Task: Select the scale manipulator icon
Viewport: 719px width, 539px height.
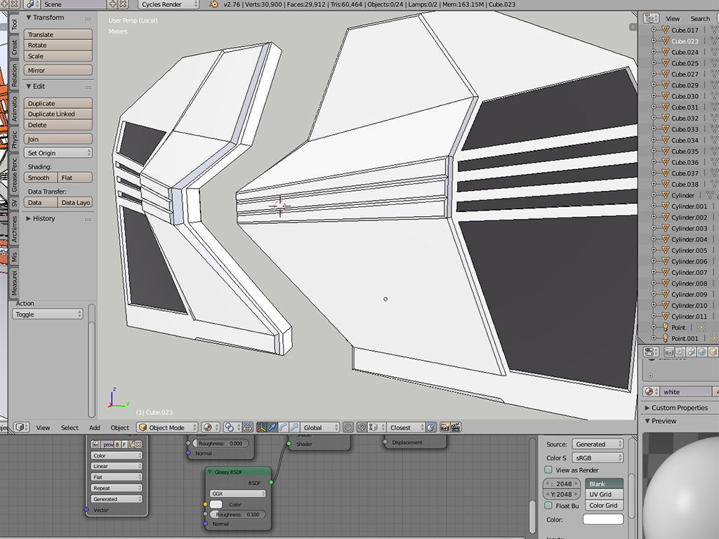Action: [294, 427]
